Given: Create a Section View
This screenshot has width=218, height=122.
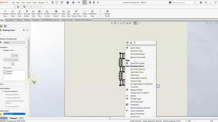Looking at the screenshot, I should click(x=19, y=14).
